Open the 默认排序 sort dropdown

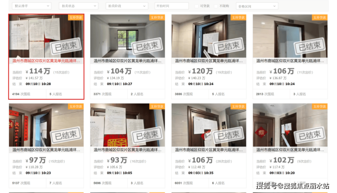coord(31,6)
